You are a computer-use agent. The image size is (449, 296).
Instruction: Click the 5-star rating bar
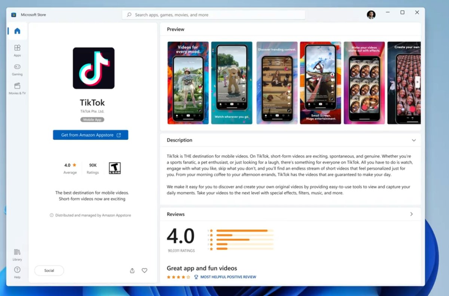tap(245, 231)
